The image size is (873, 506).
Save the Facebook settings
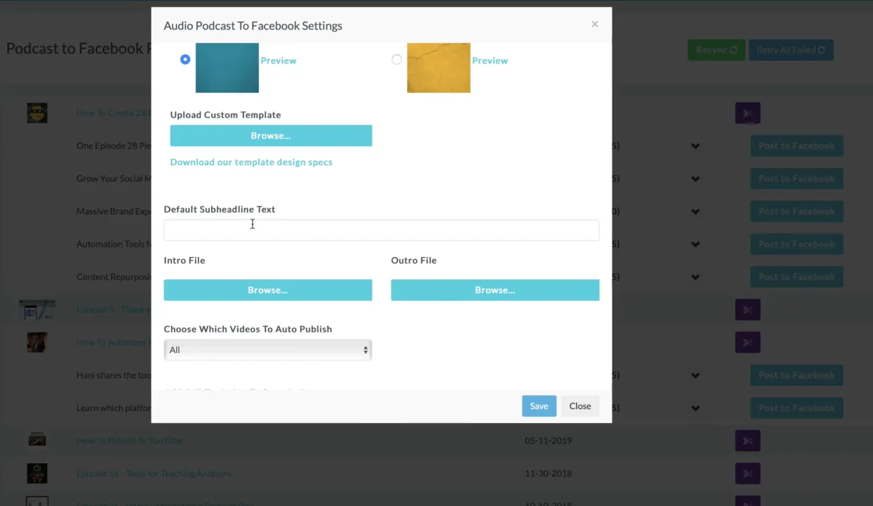(539, 406)
